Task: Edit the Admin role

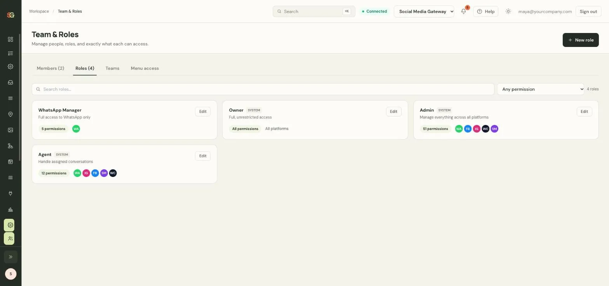Action: [x=584, y=112]
